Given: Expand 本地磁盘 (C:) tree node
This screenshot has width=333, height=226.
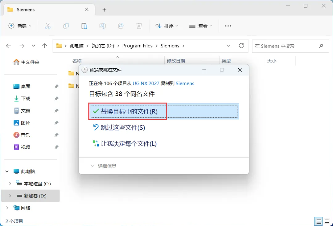Looking at the screenshot, I should 10,184.
